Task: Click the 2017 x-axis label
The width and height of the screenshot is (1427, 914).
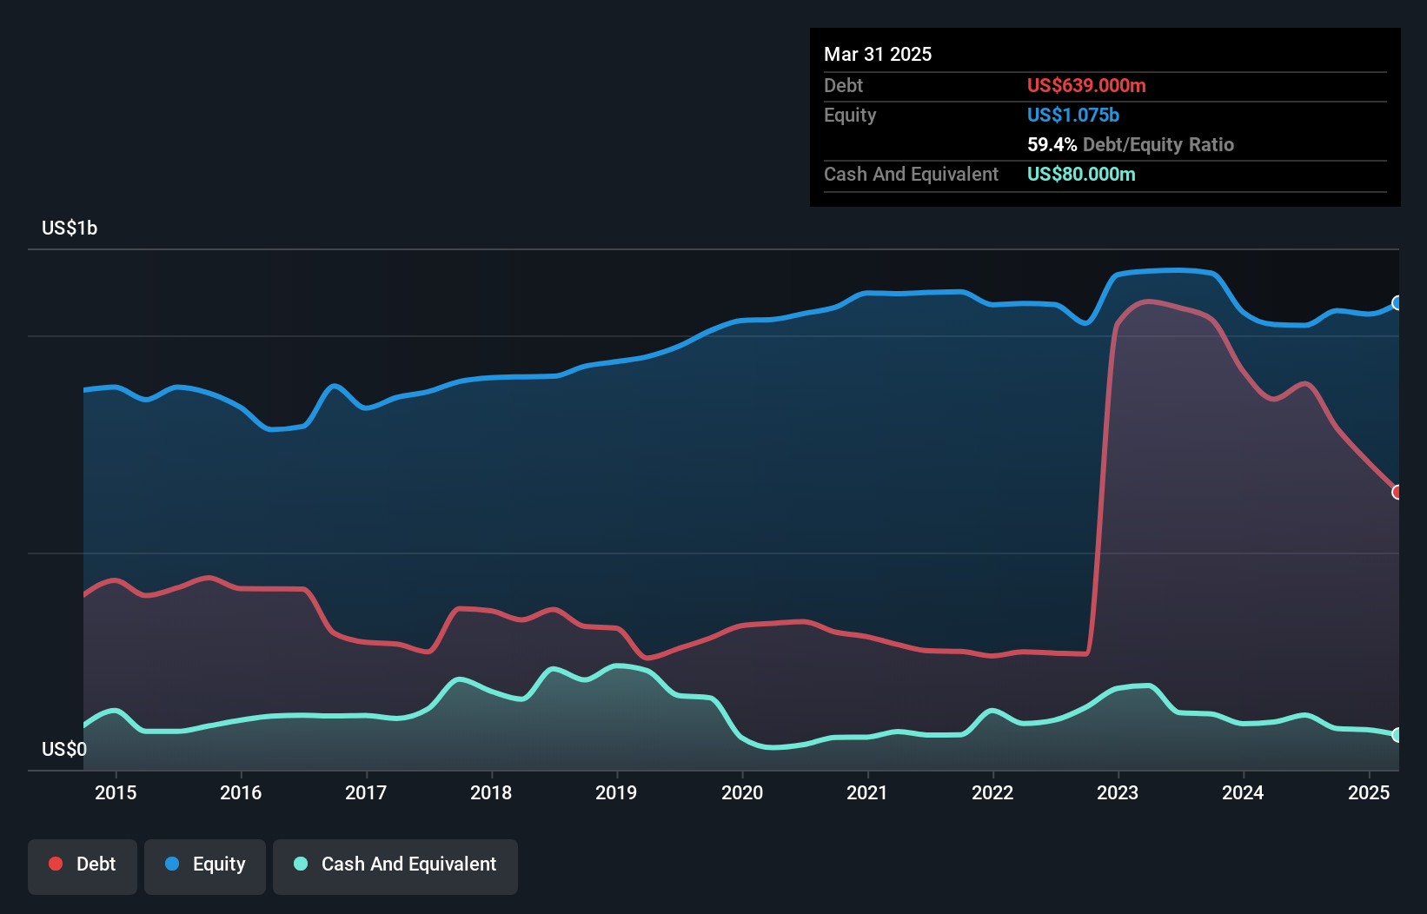Action: pos(366,792)
